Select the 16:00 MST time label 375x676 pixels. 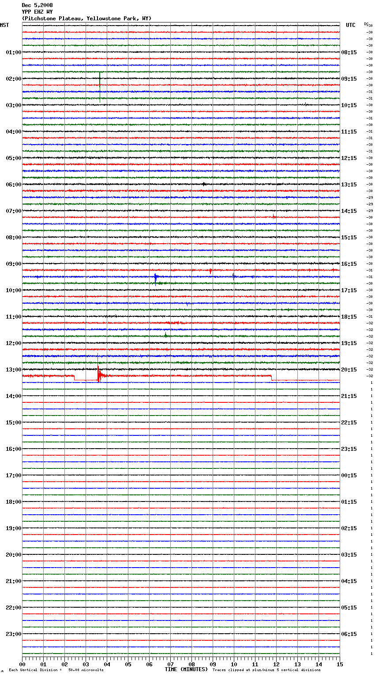click(x=14, y=449)
